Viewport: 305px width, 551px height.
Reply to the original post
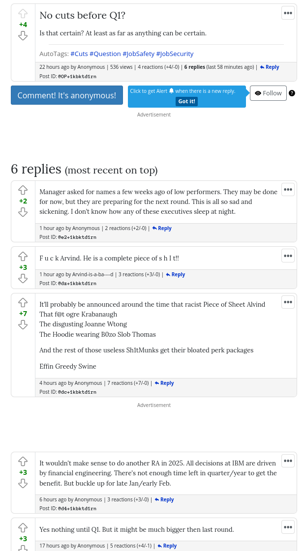point(270,67)
